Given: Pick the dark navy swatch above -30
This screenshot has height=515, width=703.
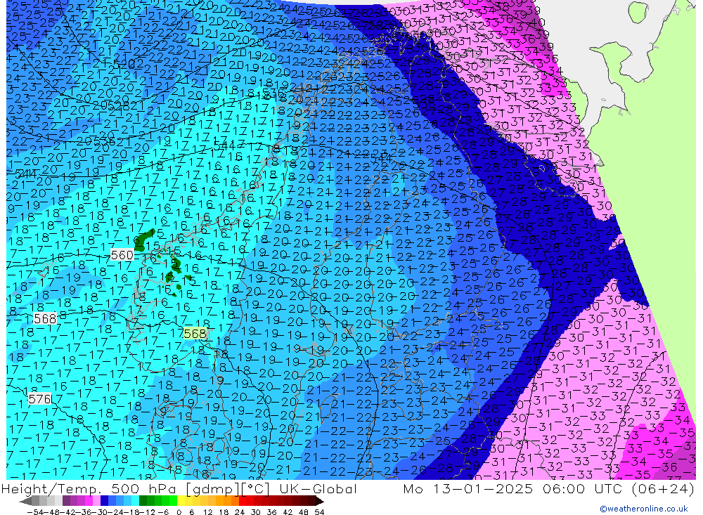Looking at the screenshot, I should [104, 502].
